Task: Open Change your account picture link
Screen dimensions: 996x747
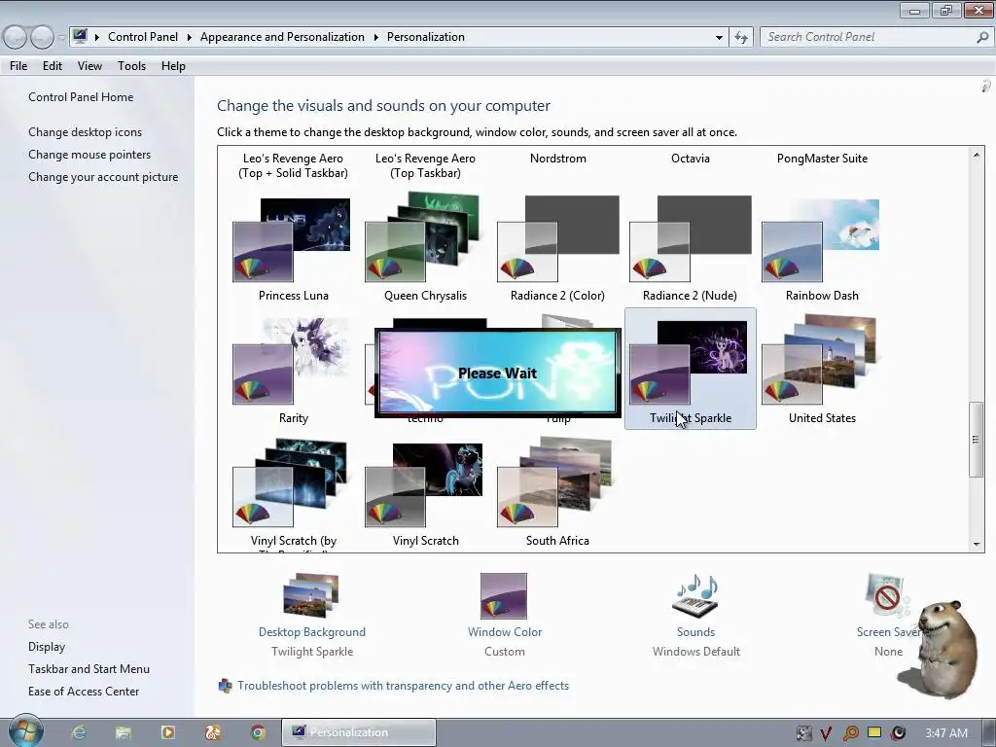Action: click(x=103, y=177)
